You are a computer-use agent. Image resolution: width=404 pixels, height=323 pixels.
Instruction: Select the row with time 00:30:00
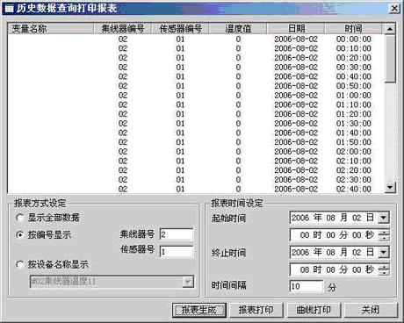(196, 68)
